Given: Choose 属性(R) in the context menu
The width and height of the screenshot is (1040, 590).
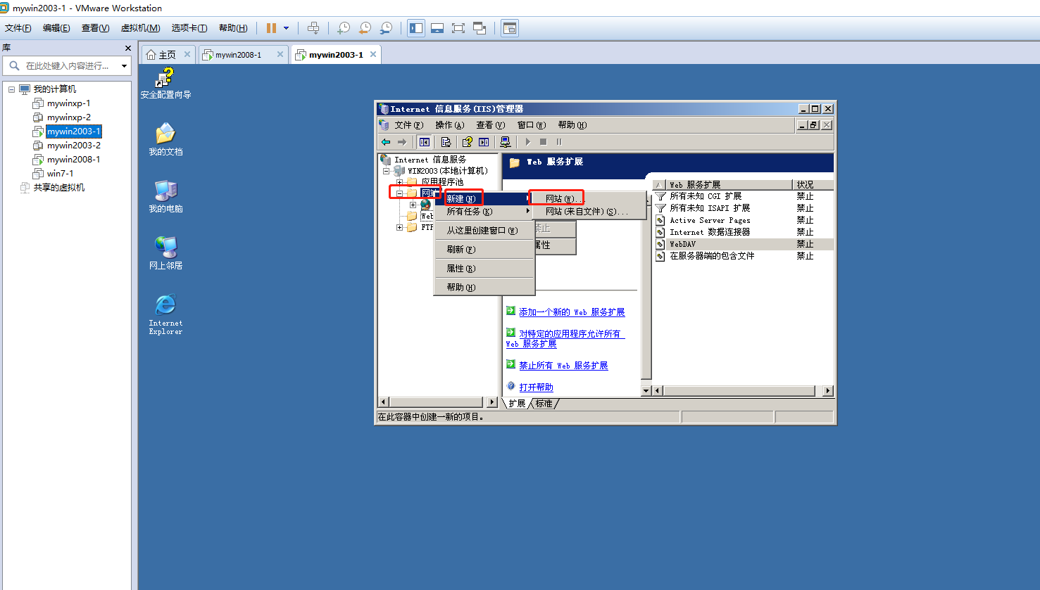Looking at the screenshot, I should click(484, 269).
